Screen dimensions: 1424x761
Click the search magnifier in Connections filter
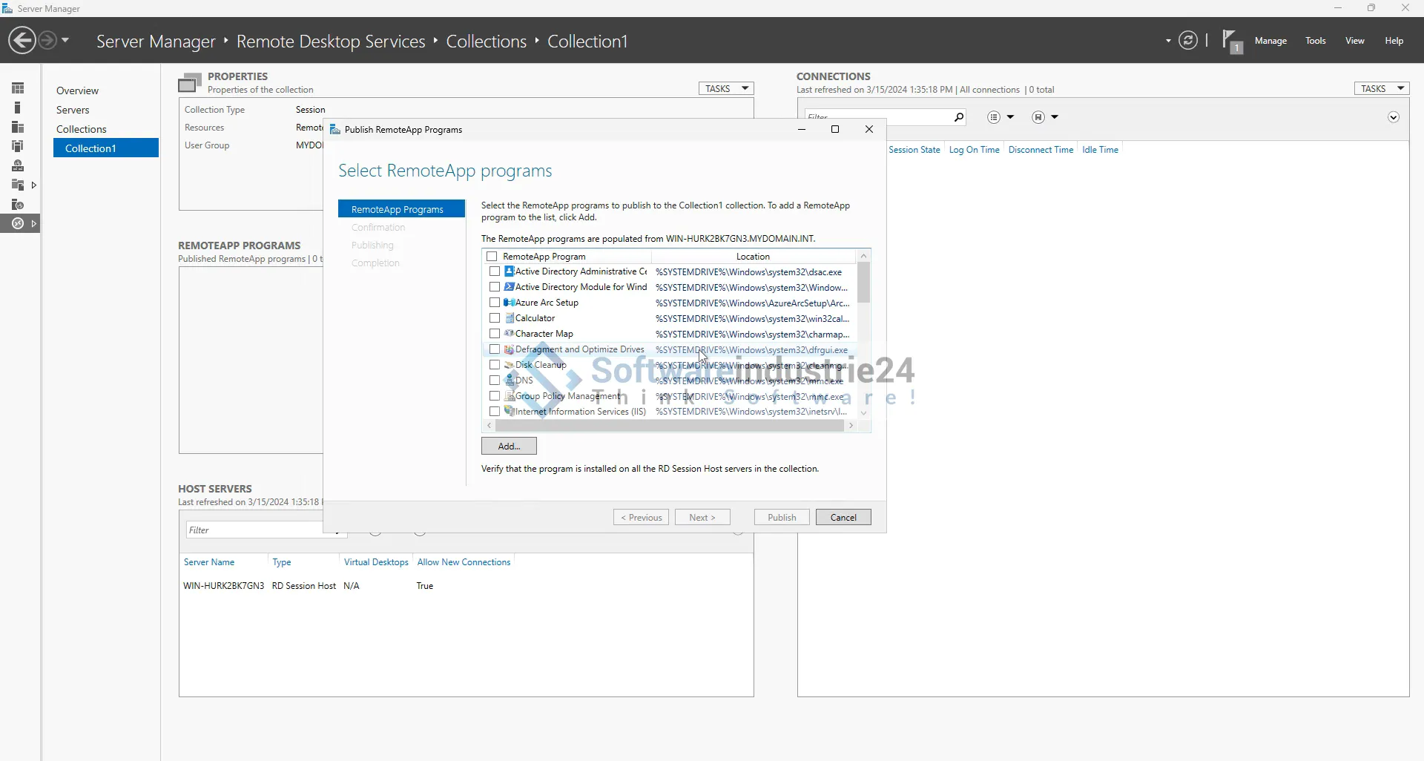tap(958, 117)
